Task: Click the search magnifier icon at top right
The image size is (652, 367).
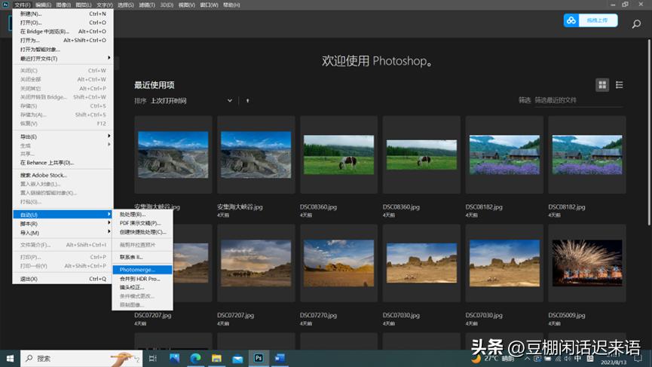Action: [x=636, y=24]
